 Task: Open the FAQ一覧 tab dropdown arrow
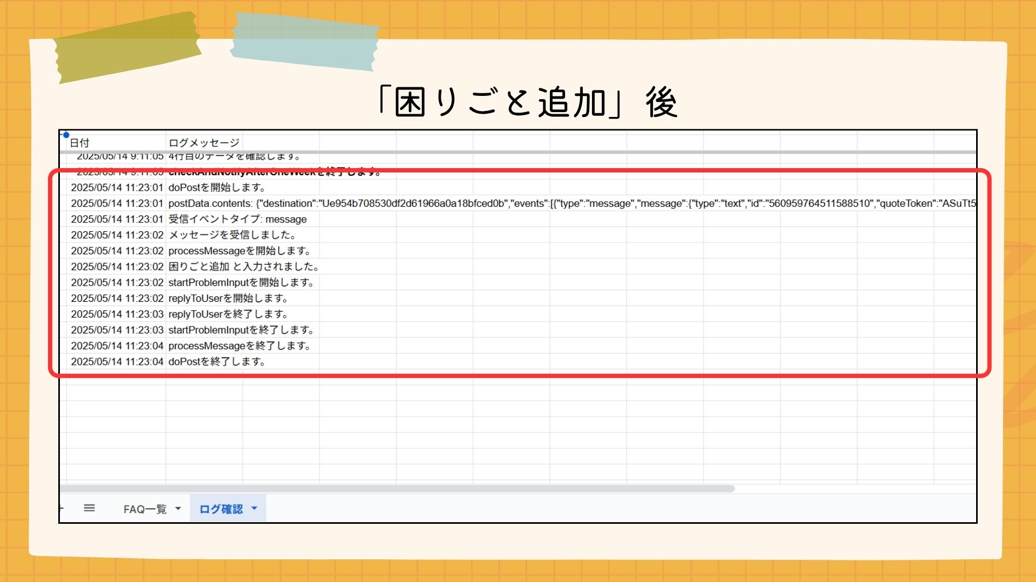tap(178, 509)
